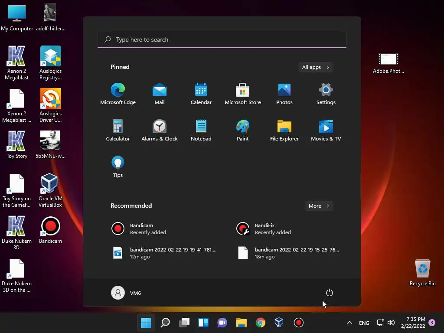Screen dimensions: 444x333
Task: Select Bandicam desktop shortcut
Action: pos(50,230)
